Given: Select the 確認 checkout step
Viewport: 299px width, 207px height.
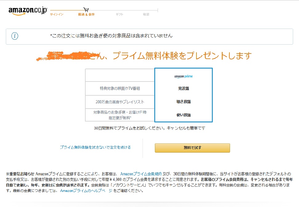Looking at the screenshot, I should click(x=146, y=14).
